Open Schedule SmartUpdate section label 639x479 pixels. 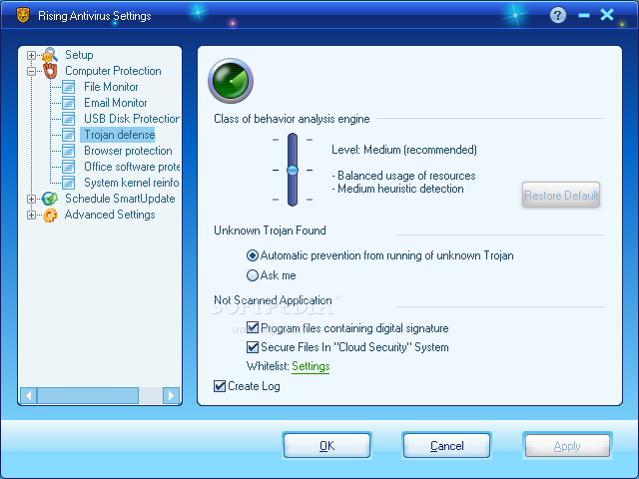click(x=120, y=199)
